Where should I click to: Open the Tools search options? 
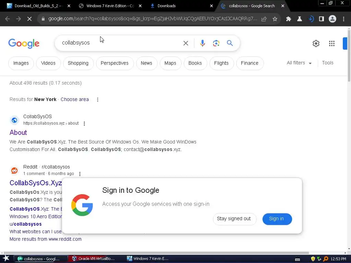pos(327,63)
